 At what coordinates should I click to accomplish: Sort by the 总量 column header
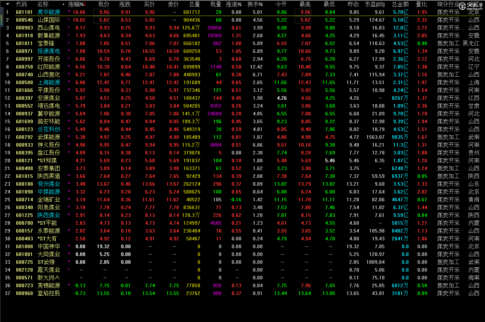(195, 4)
